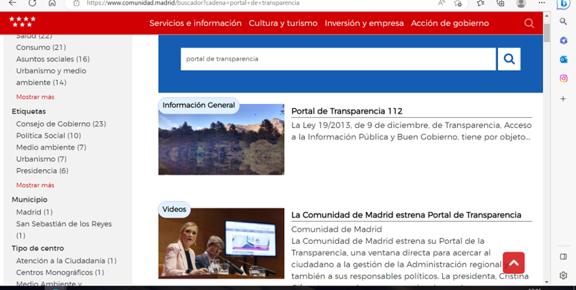Click the Etiquetas section heading
The image size is (576, 290).
point(29,111)
